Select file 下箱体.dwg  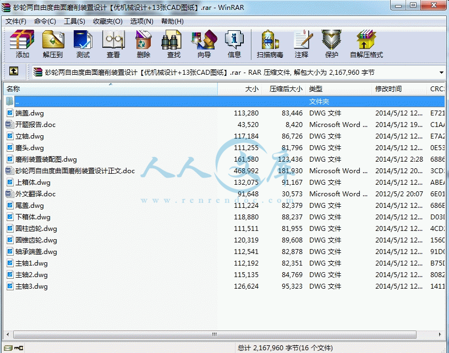point(33,217)
